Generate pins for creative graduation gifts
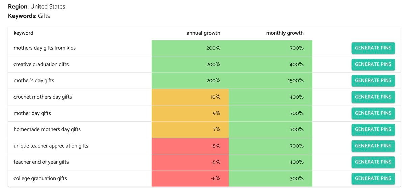 373,64
